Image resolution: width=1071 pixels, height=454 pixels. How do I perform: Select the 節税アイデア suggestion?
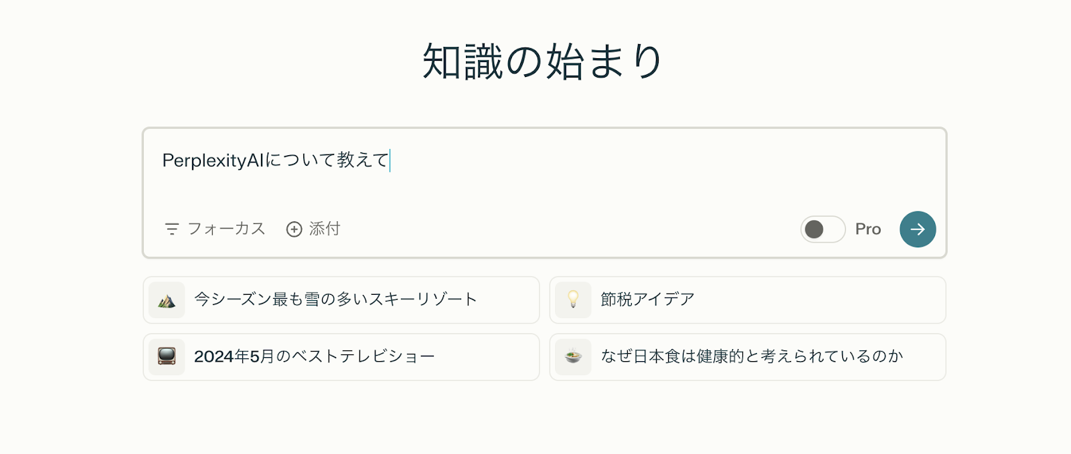[748, 300]
